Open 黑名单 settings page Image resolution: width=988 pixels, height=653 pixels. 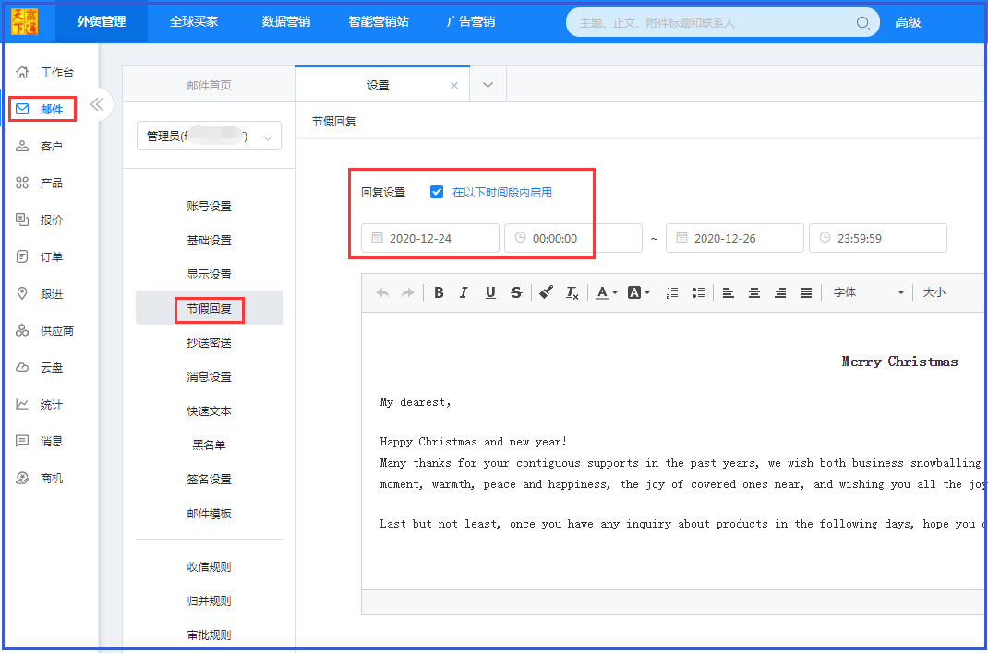(x=209, y=445)
